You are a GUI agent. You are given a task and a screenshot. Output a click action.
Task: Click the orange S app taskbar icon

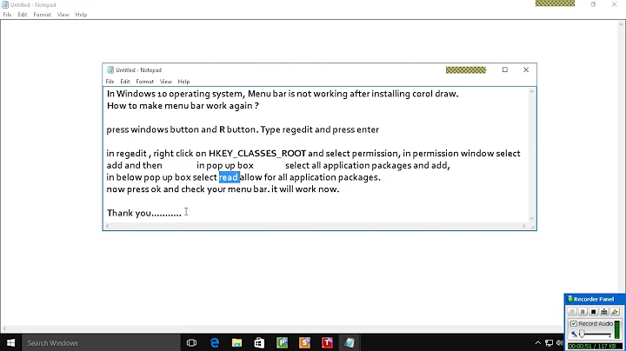click(x=304, y=342)
